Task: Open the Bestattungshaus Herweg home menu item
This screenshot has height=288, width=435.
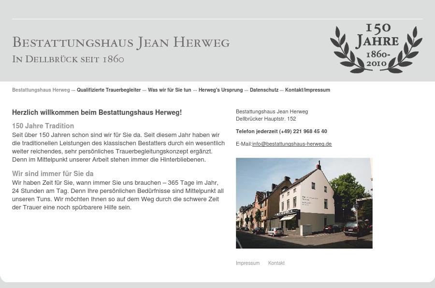Action: coord(41,90)
